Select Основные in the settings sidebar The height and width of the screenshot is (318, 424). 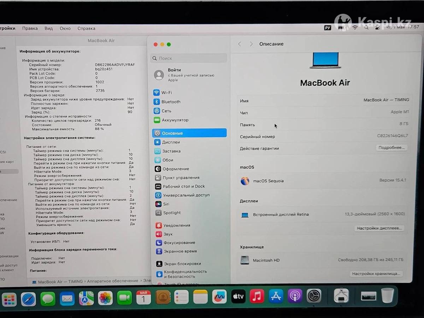pos(189,133)
